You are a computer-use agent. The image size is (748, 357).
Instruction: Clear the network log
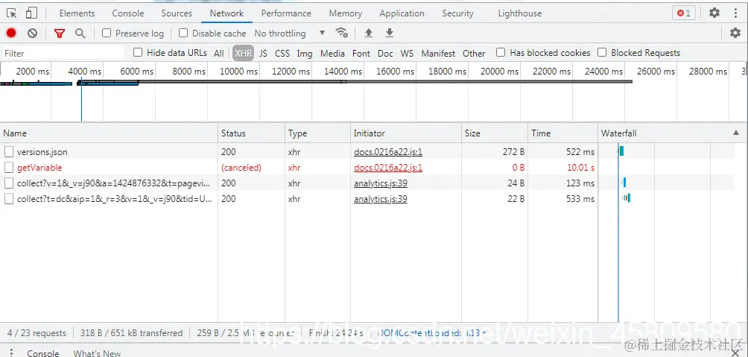pyautogui.click(x=32, y=33)
